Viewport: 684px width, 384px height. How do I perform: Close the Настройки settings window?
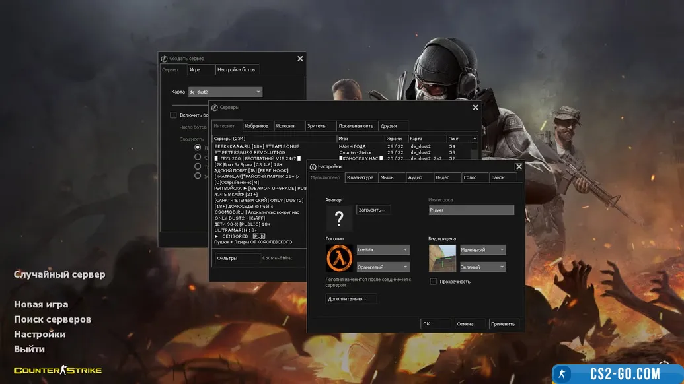(x=519, y=167)
